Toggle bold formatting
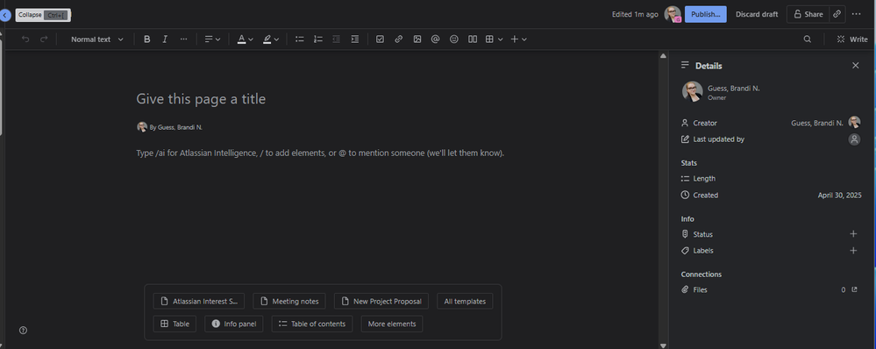The image size is (876, 349). [147, 39]
